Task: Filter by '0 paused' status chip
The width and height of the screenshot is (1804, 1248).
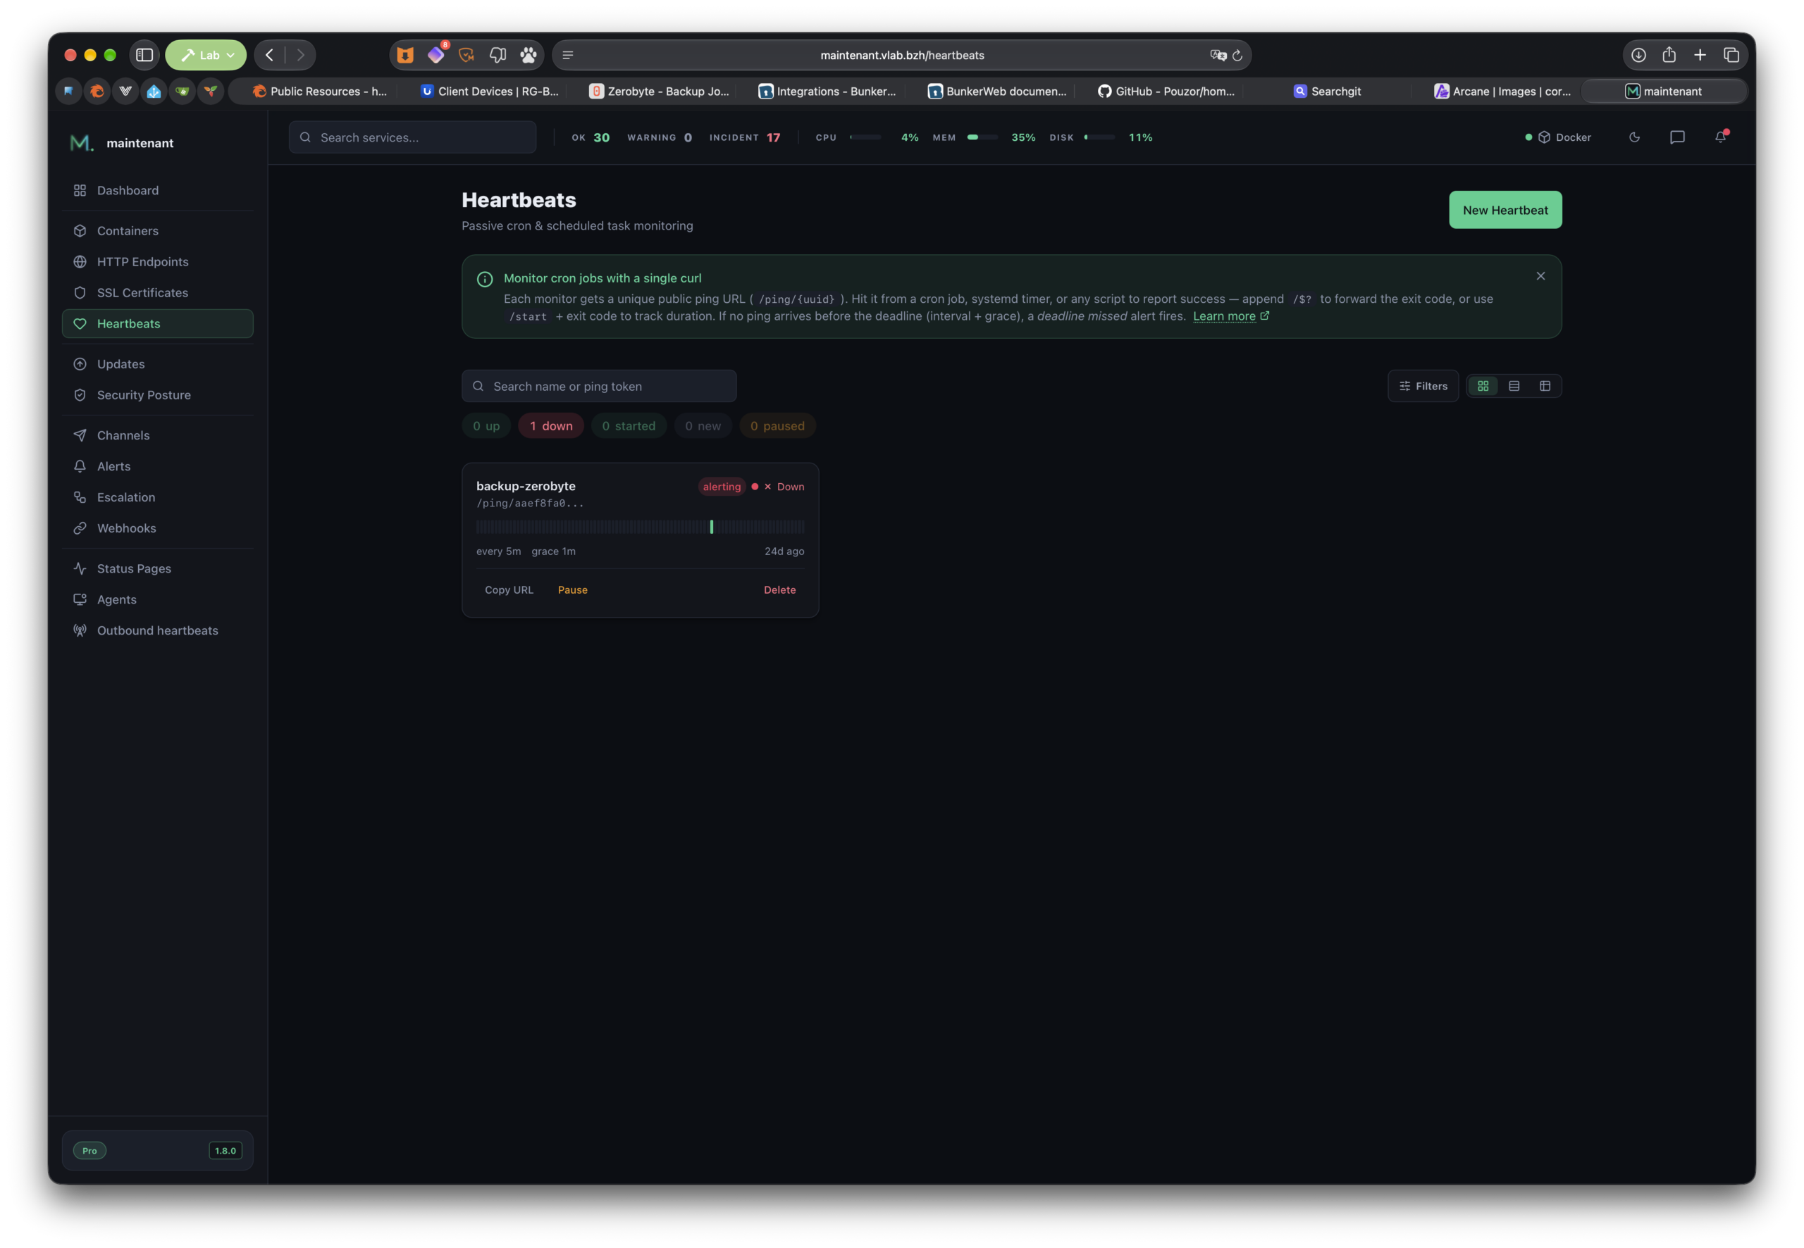Action: (x=777, y=425)
